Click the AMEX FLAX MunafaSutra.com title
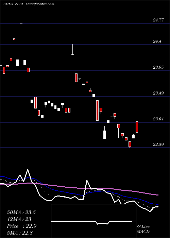 click(29, 4)
